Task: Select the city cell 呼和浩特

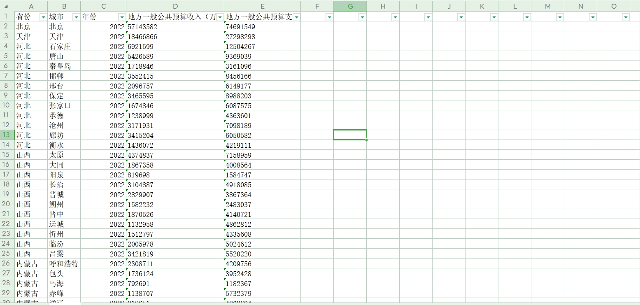Action: 64,264
